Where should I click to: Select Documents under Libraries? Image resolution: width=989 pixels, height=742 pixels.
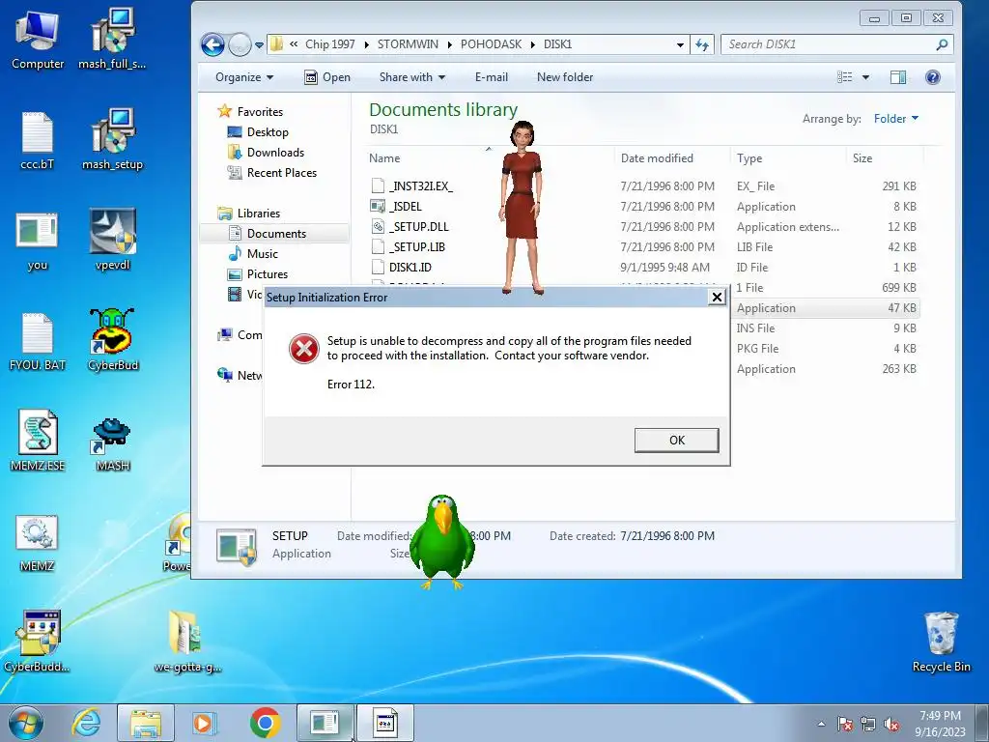tap(275, 234)
